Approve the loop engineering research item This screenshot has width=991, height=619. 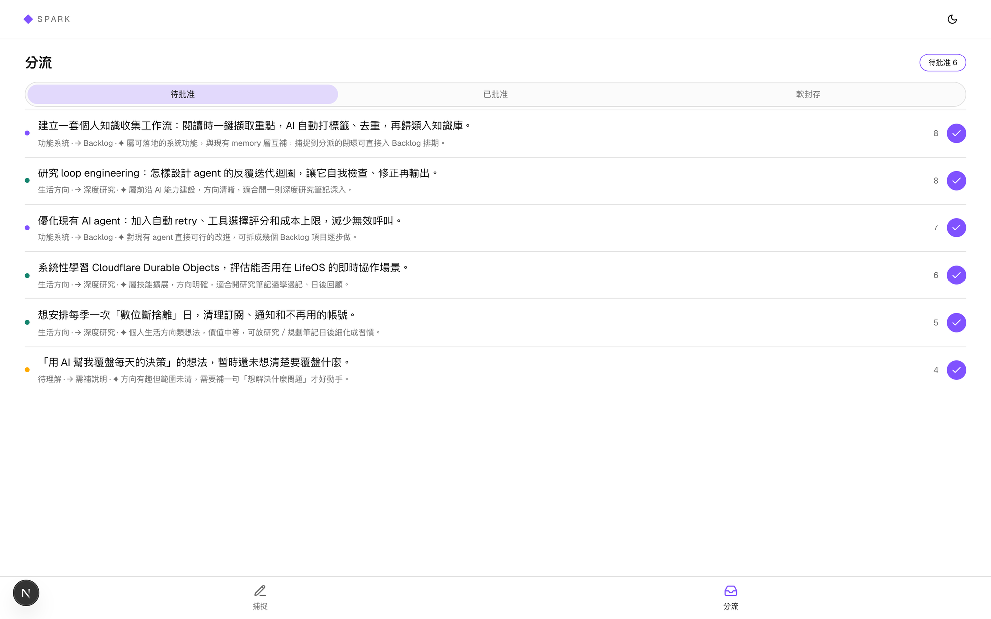pos(956,181)
